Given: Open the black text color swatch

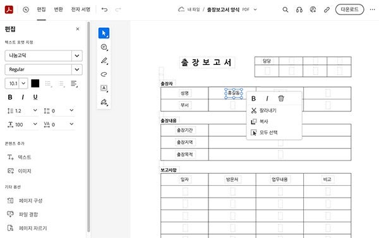Looking at the screenshot, I should (x=35, y=84).
